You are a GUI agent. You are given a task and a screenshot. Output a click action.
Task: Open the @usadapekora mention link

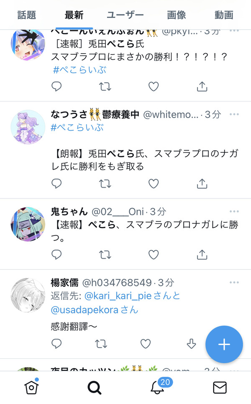(x=85, y=310)
